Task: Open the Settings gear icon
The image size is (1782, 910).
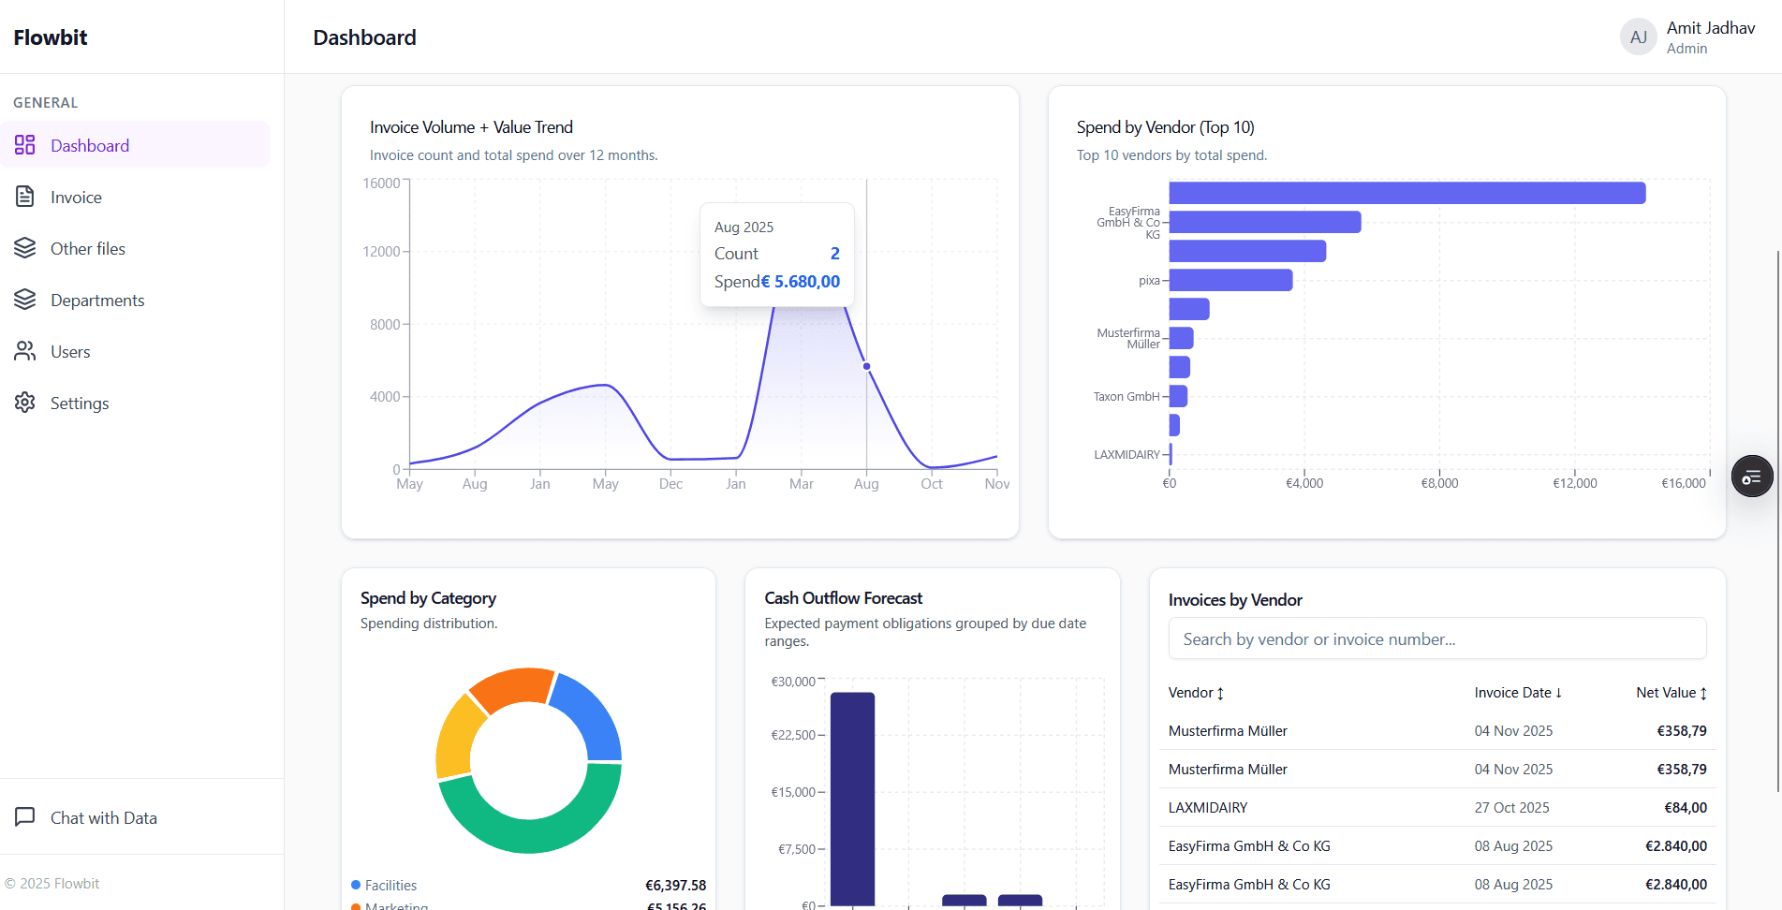Action: coord(24,403)
